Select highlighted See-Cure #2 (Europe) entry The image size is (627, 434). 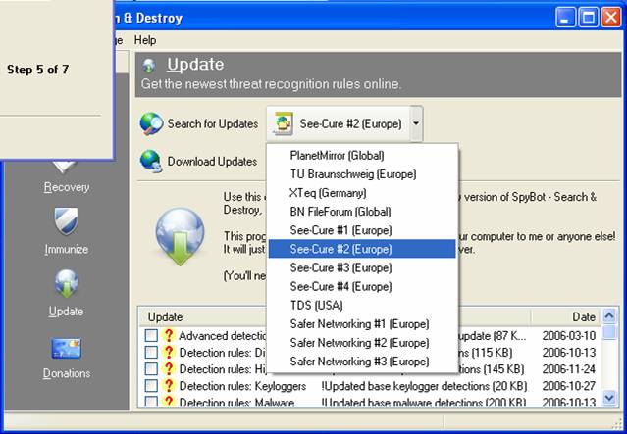(362, 249)
